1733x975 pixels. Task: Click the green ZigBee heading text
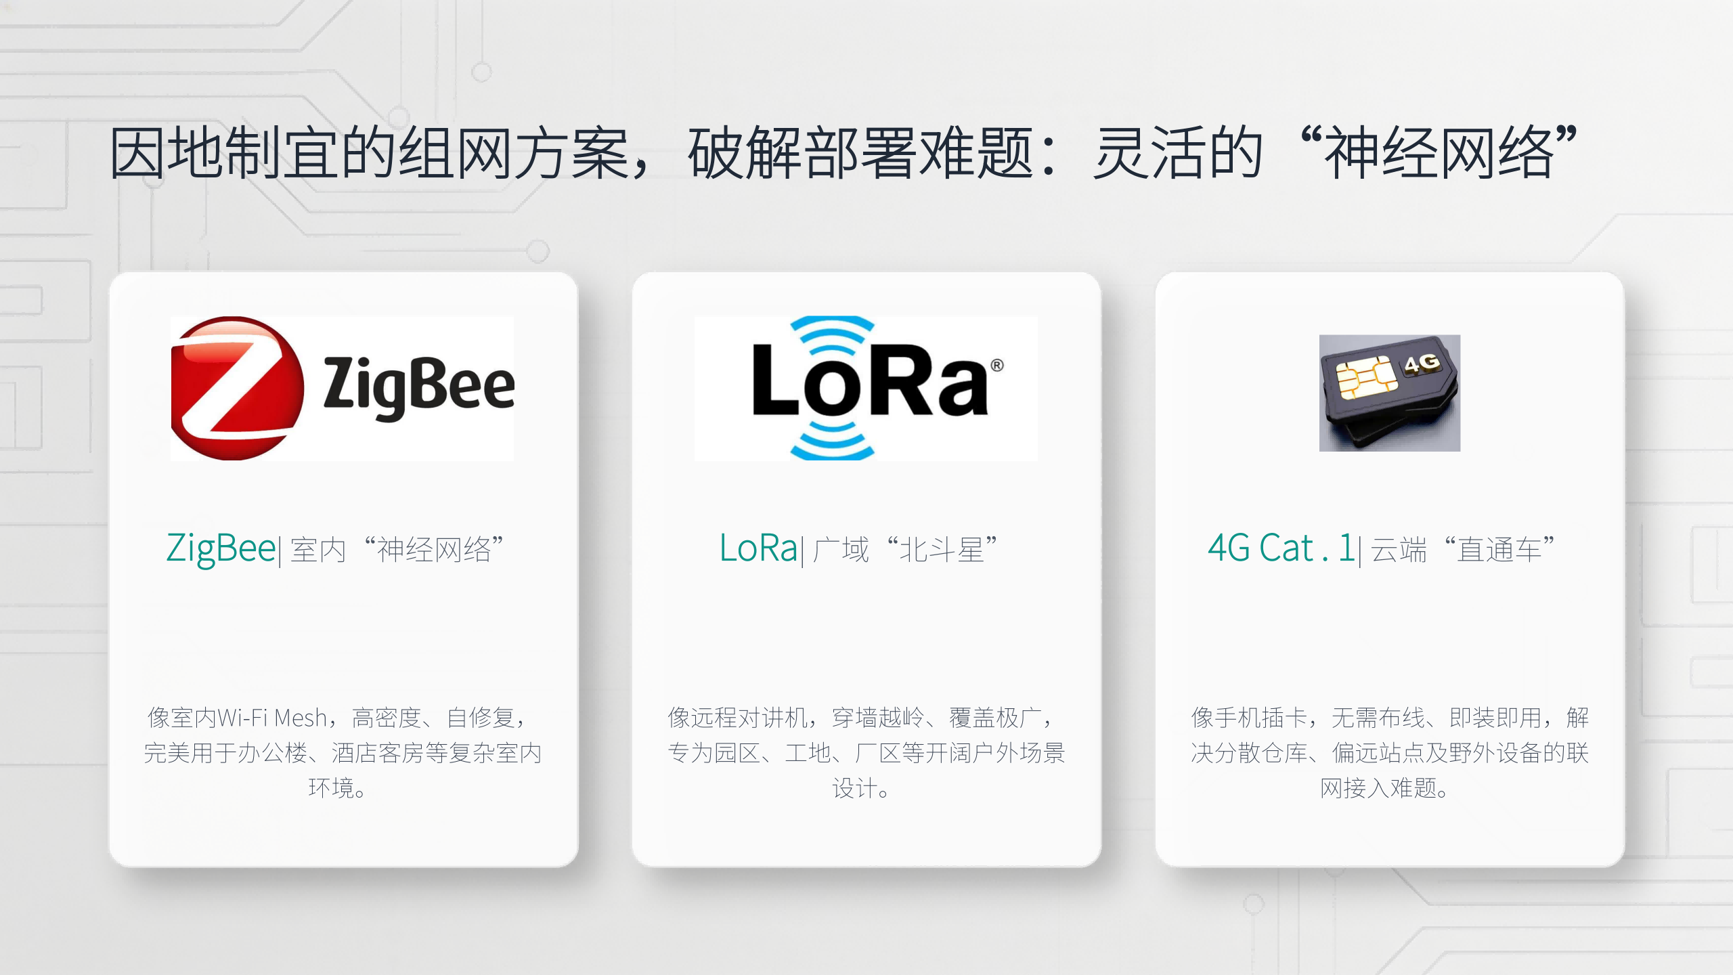pyautogui.click(x=221, y=548)
